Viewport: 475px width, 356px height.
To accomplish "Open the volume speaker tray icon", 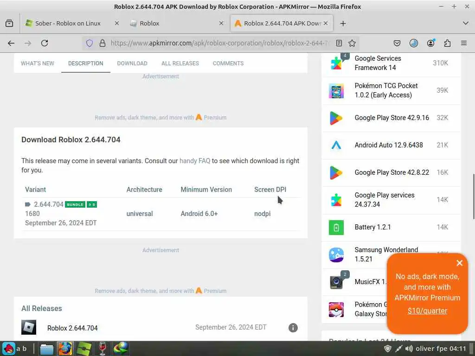I will pyautogui.click(x=409, y=349).
